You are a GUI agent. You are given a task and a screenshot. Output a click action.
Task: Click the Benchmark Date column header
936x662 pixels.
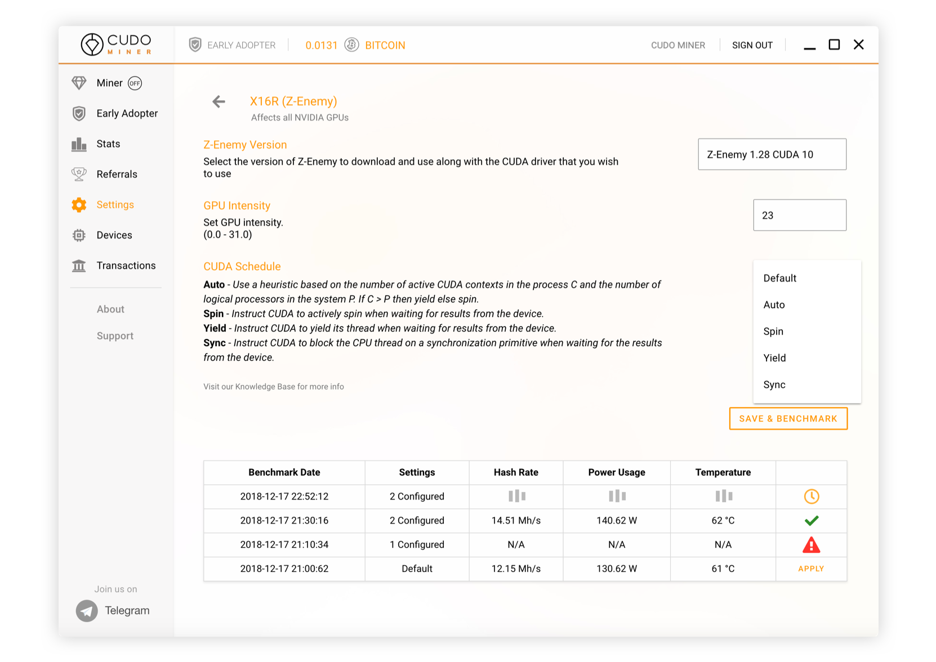coord(284,472)
